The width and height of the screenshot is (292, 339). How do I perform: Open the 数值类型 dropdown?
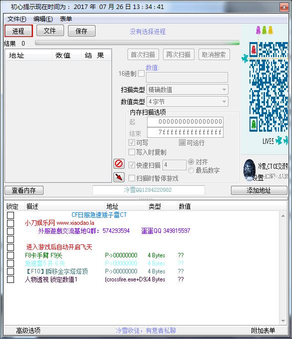187,101
